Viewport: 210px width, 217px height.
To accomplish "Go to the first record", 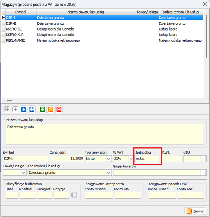I will click(x=7, y=110).
